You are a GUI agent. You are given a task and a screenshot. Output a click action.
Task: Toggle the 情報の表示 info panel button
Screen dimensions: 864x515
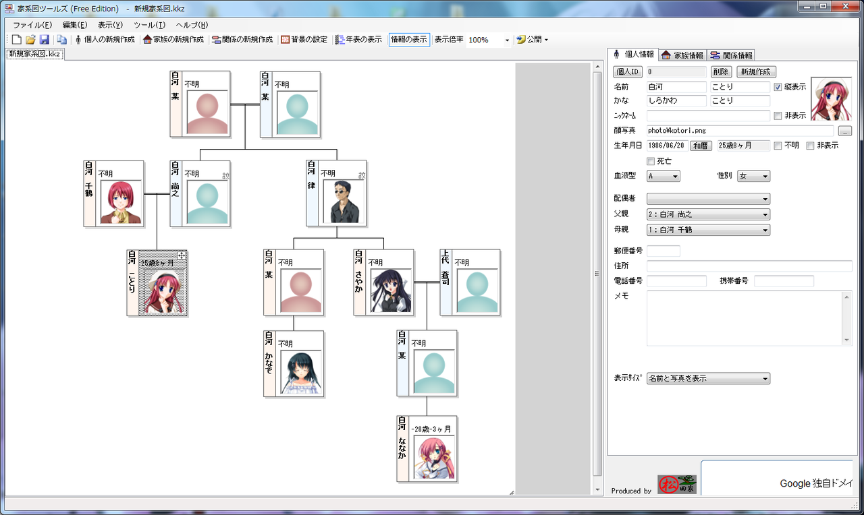[409, 40]
